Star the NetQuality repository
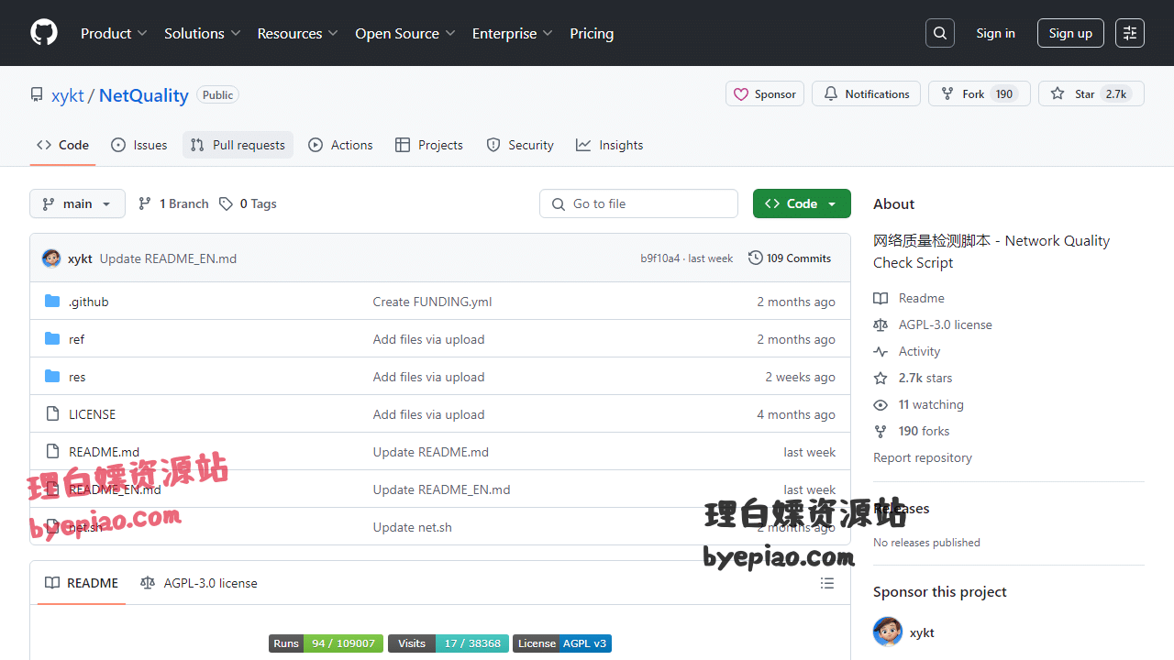The width and height of the screenshot is (1174, 660). 1091,94
